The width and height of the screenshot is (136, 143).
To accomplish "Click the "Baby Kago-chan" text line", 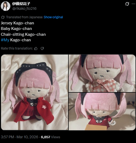I will tap(16, 29).
